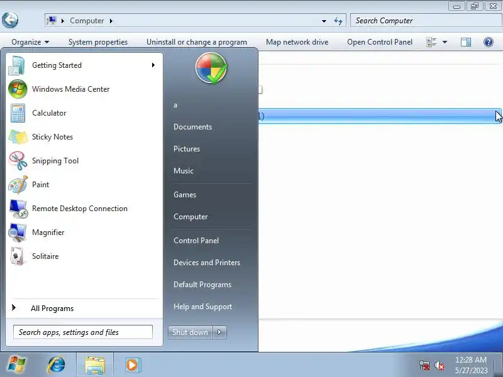Open Control Panel from Start menu
Viewport: 503px width, 377px height.
196,241
